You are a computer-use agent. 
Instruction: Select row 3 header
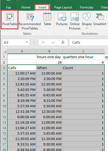4,68
